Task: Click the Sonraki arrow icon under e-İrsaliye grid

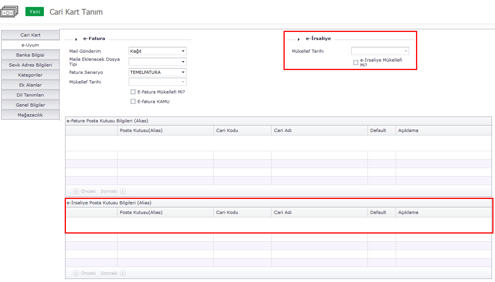Action: pyautogui.click(x=122, y=273)
